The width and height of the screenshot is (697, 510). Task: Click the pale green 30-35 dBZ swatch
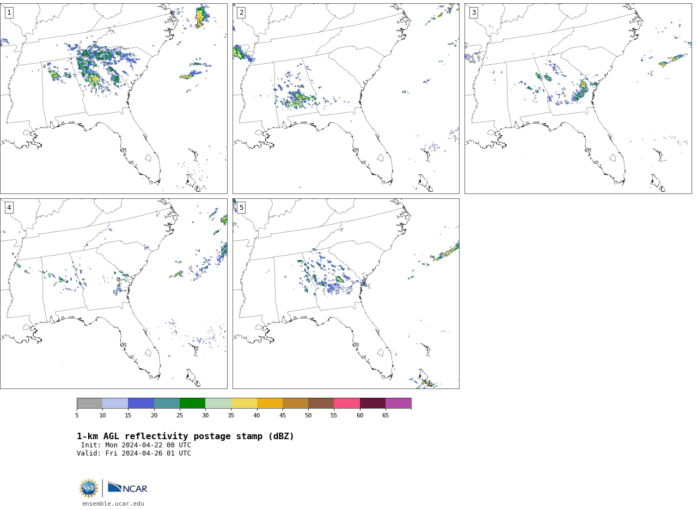218,403
